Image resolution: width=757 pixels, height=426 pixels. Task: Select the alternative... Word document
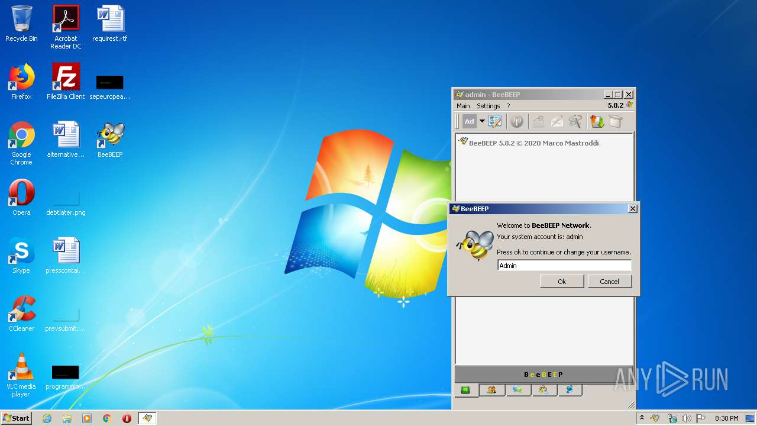[x=66, y=140]
